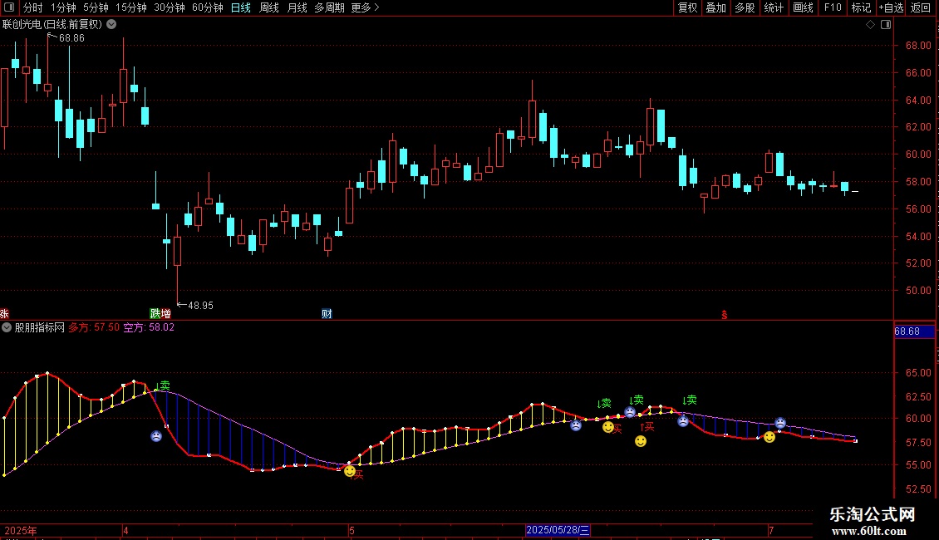Select the 30分钟 period tab
The image size is (939, 540).
pos(170,7)
